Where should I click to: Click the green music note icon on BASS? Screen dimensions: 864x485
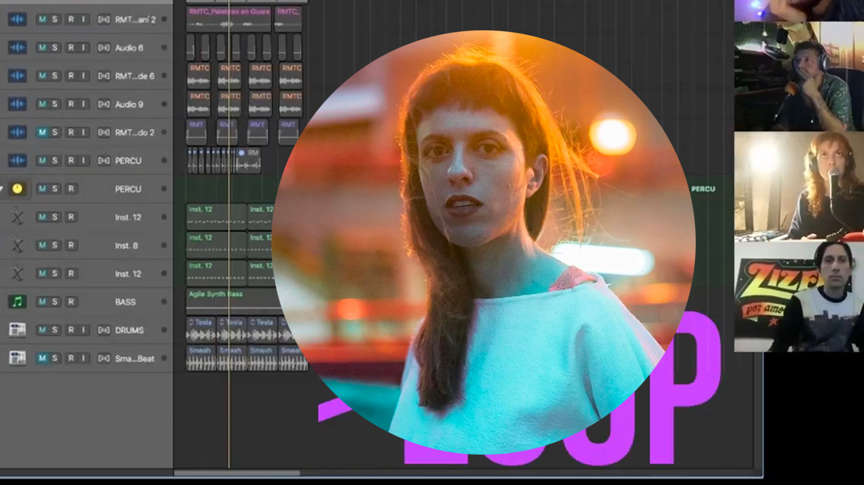pos(17,302)
